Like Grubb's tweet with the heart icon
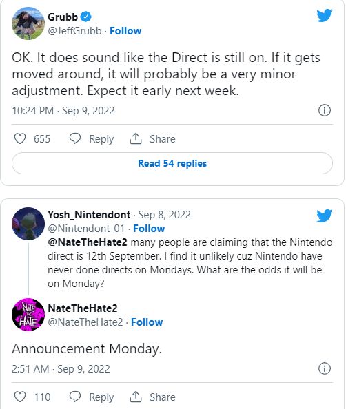 [x=19, y=138]
